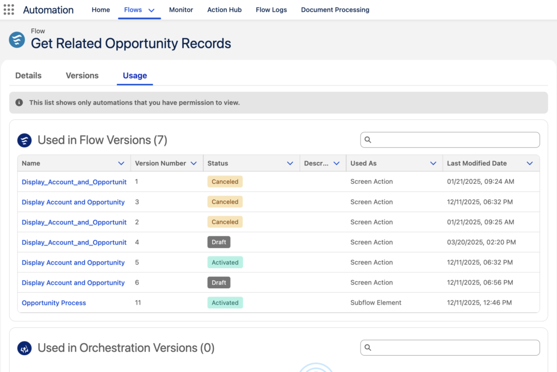Image resolution: width=557 pixels, height=372 pixels.
Task: Open the Status column dropdown arrow
Action: [x=290, y=163]
